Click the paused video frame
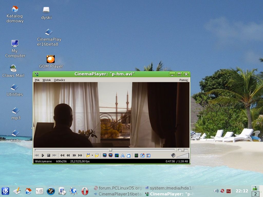 pyautogui.click(x=111, y=115)
